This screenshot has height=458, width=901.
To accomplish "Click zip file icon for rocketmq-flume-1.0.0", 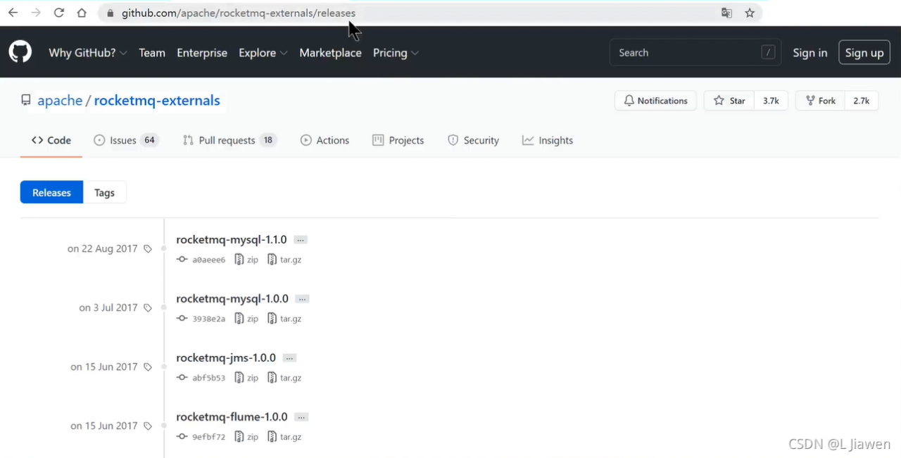I will pos(239,437).
